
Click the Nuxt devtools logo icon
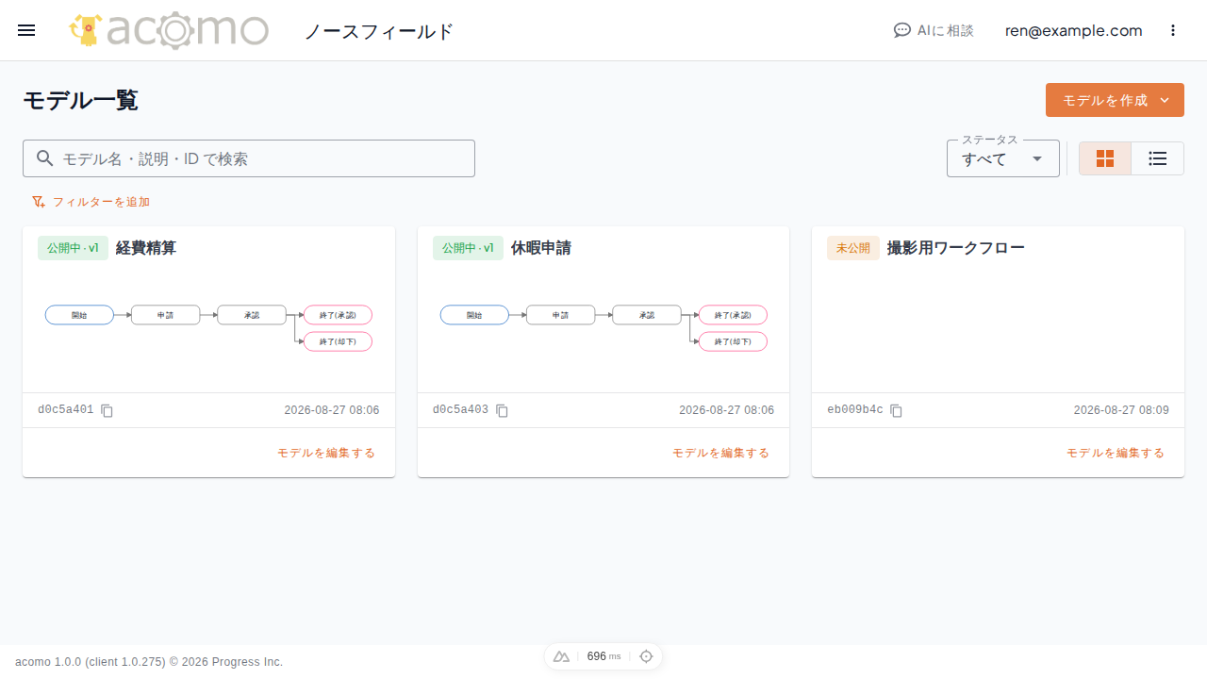pos(561,656)
